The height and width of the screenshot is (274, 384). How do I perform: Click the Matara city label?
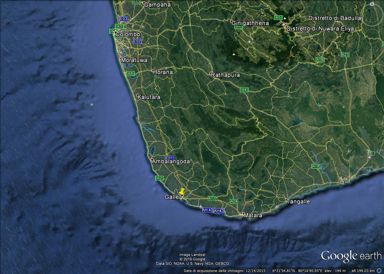click(253, 216)
